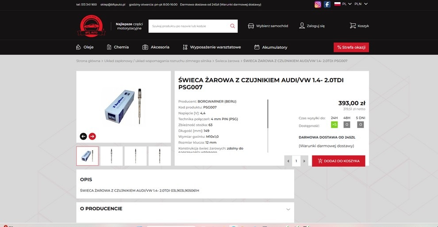Go to Strona główna breadcrumb
The width and height of the screenshot is (438, 227).
tap(88, 61)
